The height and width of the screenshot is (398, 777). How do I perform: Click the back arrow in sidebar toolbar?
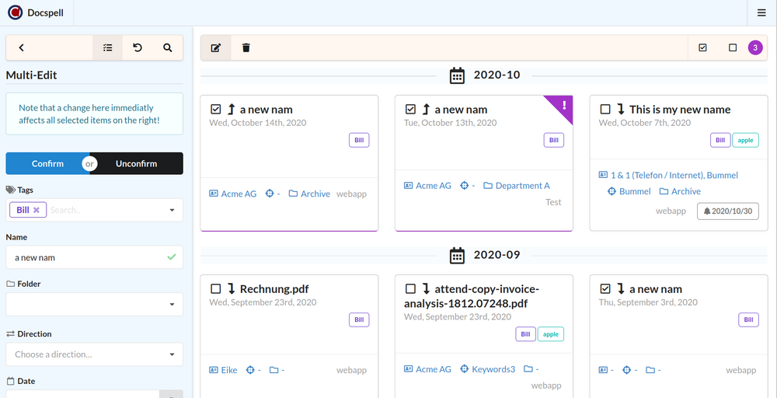pyautogui.click(x=22, y=47)
